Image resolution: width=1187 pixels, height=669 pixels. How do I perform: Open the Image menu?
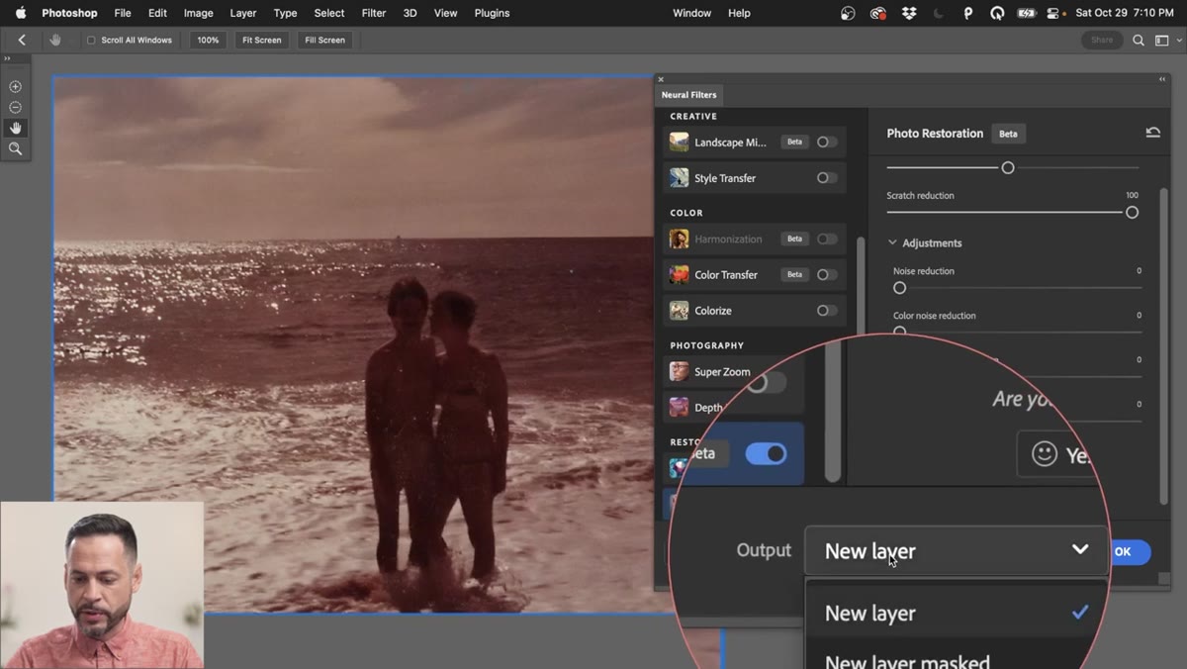tap(199, 13)
